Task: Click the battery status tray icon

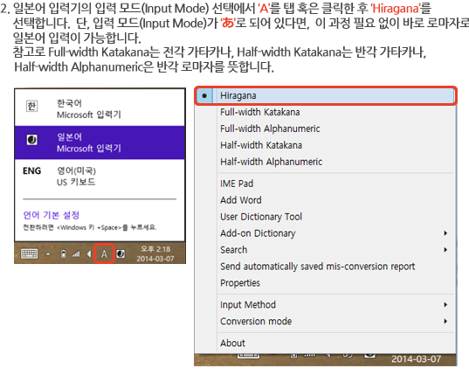Action: click(64, 254)
